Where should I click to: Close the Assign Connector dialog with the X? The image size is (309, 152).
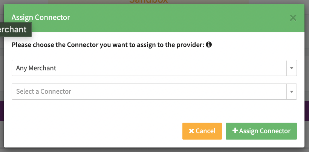[293, 18]
